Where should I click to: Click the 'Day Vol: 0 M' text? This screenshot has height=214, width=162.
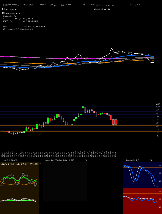pyautogui.click(x=102, y=9)
